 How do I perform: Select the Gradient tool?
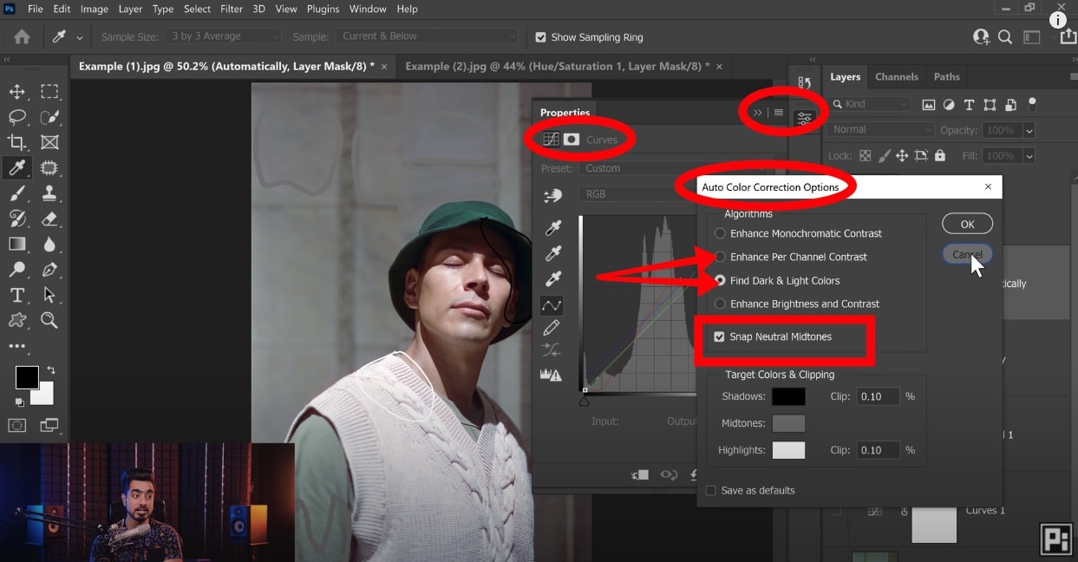17,245
